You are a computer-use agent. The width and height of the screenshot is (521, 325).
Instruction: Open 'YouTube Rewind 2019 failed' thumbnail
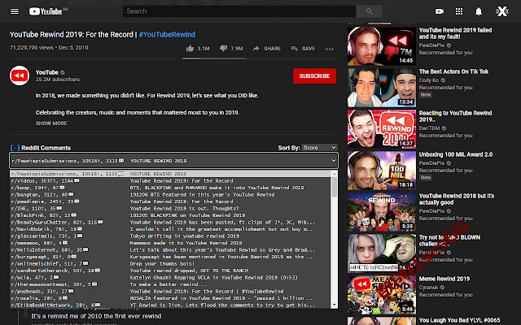pos(382,46)
